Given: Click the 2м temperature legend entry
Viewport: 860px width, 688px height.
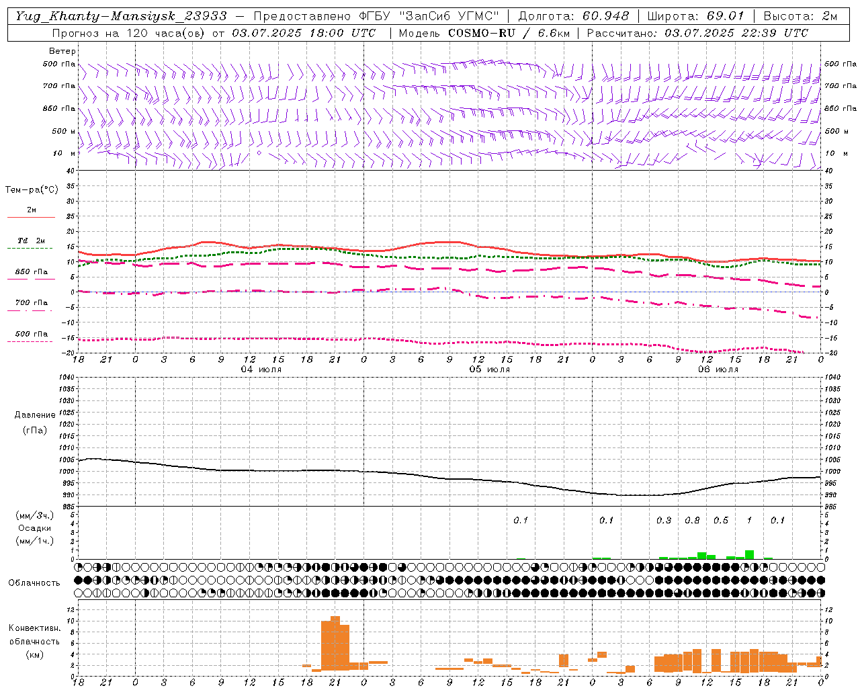Looking at the screenshot, I should (x=32, y=210).
